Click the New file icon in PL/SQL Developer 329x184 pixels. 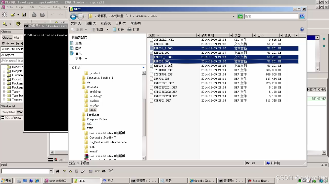[4, 15]
